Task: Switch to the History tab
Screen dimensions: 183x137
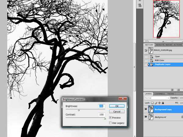Action: [149, 45]
